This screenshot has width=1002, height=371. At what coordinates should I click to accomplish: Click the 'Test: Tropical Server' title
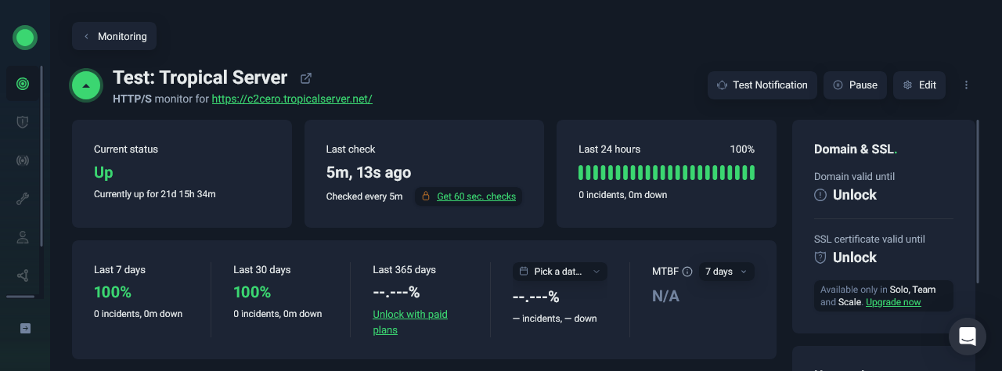200,77
